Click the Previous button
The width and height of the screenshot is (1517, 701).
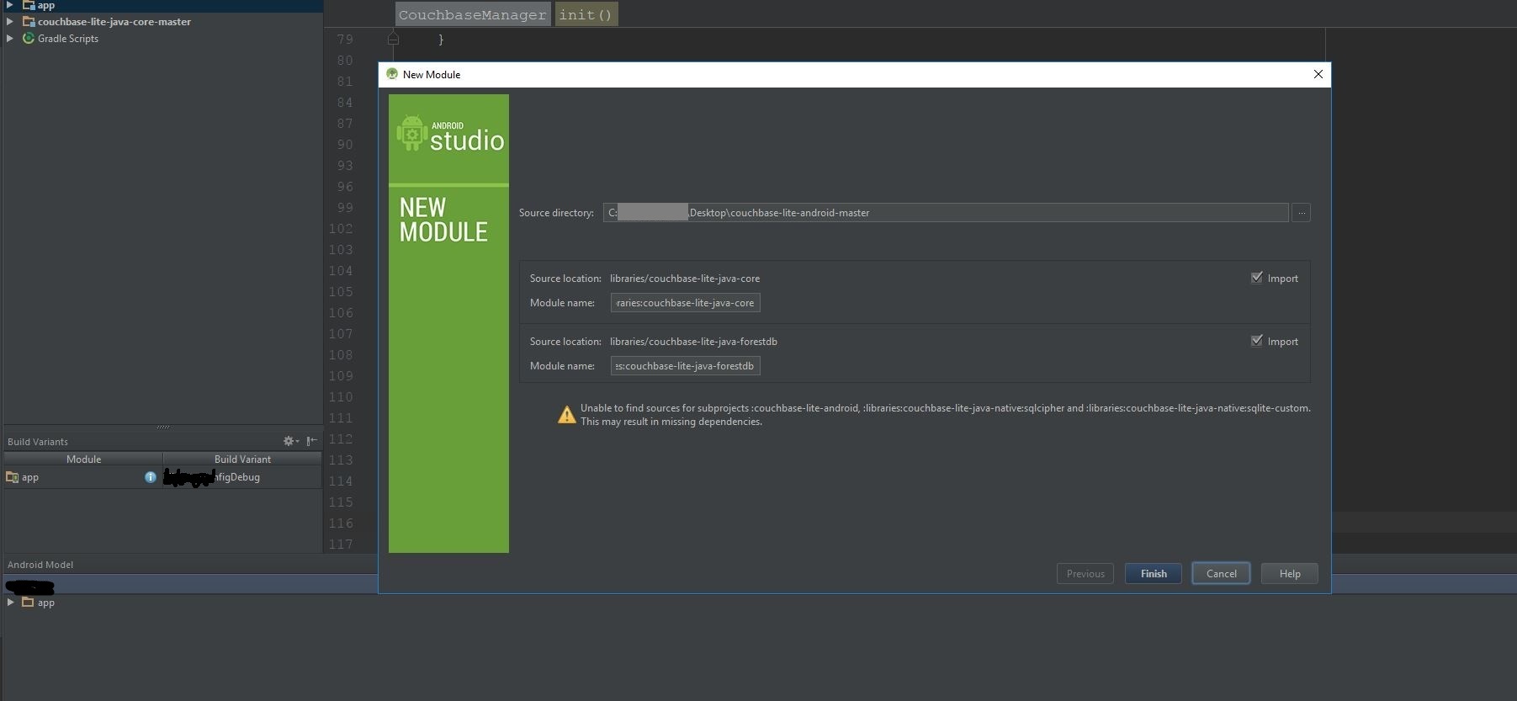click(x=1085, y=574)
